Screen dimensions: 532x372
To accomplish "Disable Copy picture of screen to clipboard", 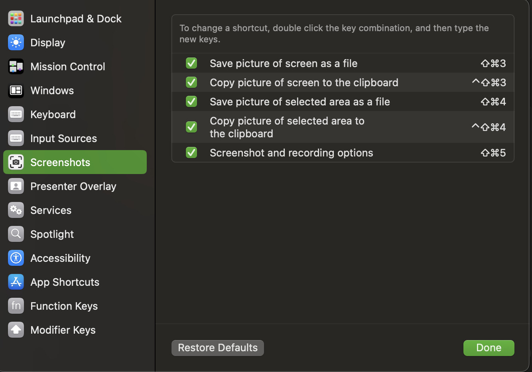I will pos(191,82).
